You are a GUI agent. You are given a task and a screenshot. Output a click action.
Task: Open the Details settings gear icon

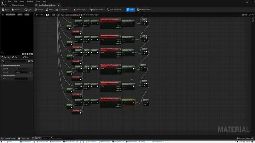tap(32, 62)
